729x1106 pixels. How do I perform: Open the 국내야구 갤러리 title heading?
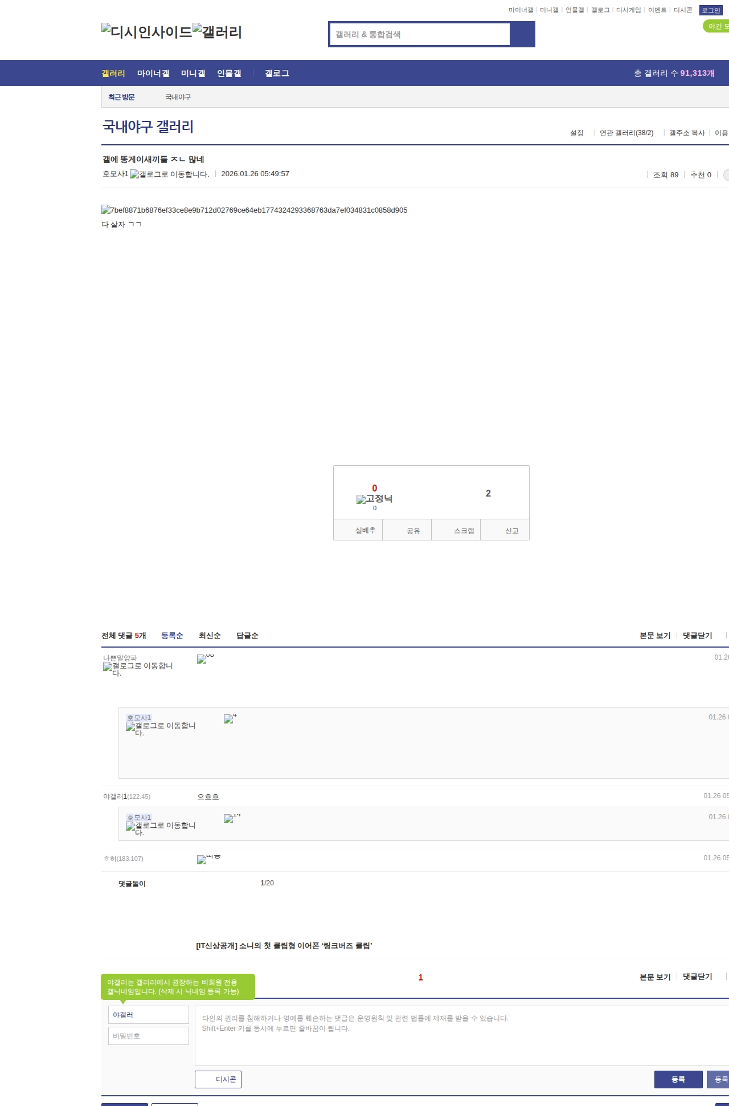[148, 126]
